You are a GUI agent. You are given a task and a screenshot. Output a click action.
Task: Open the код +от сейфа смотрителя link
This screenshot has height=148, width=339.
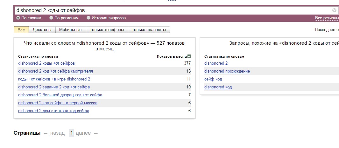[x=56, y=71]
